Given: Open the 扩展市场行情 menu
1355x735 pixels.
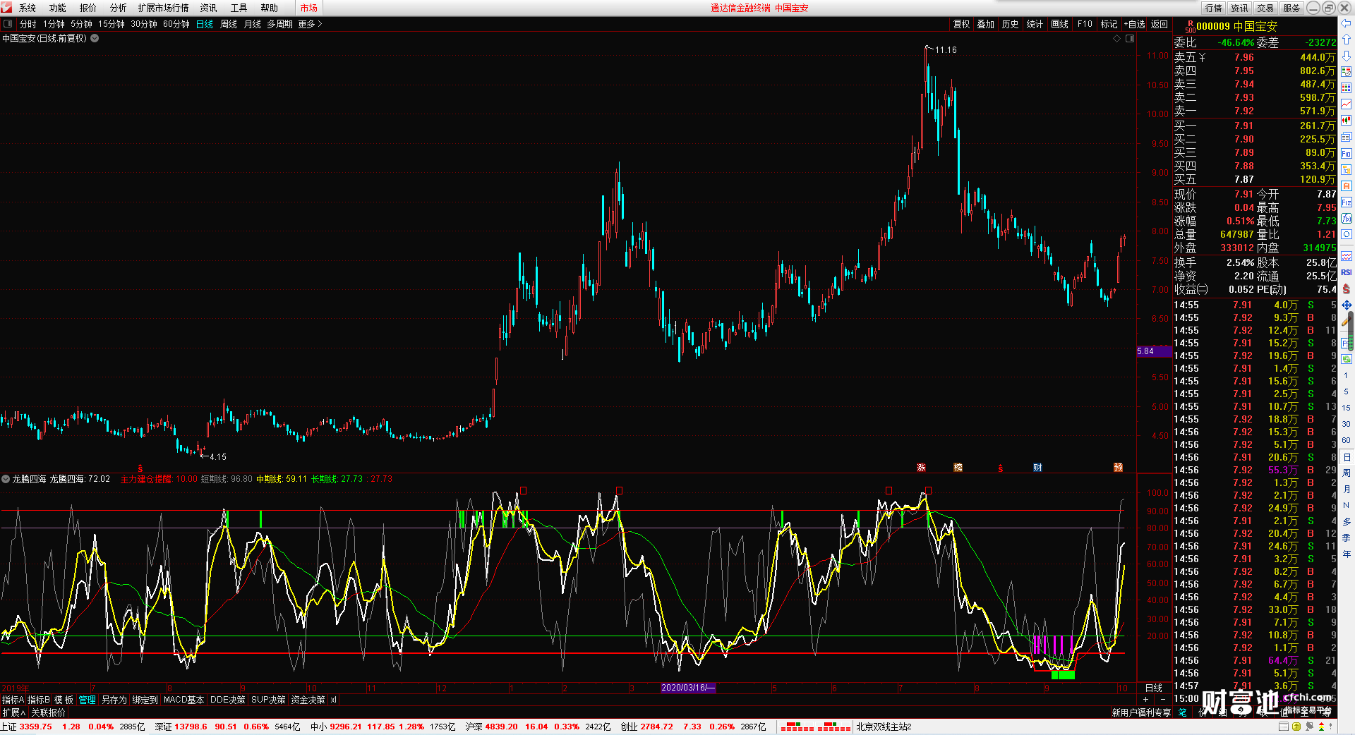Looking at the screenshot, I should coord(164,8).
